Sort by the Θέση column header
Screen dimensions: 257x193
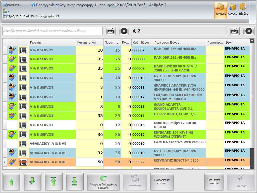point(237,42)
